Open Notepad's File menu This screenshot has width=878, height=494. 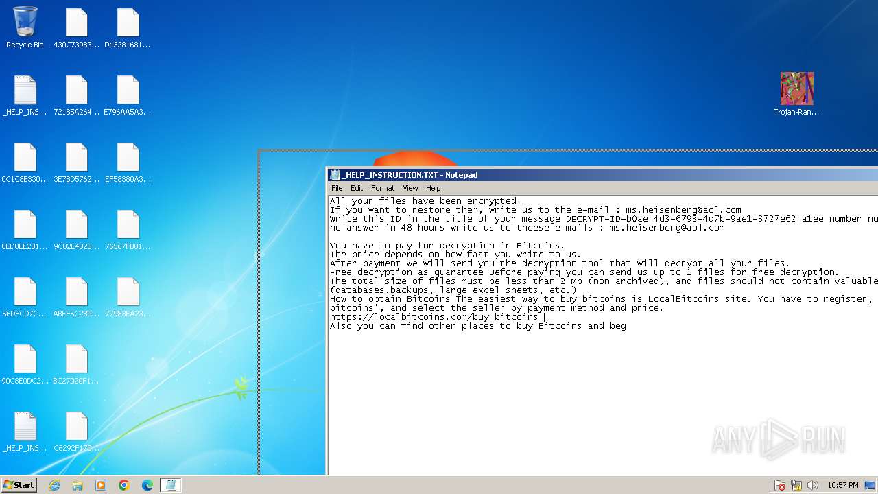[337, 188]
